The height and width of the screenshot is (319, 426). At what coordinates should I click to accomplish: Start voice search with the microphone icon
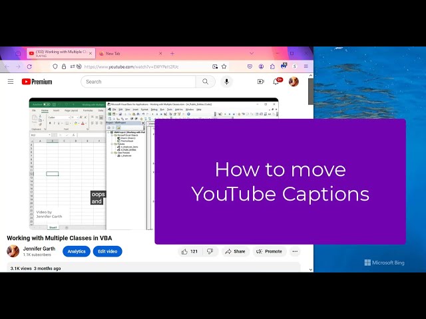(x=226, y=82)
